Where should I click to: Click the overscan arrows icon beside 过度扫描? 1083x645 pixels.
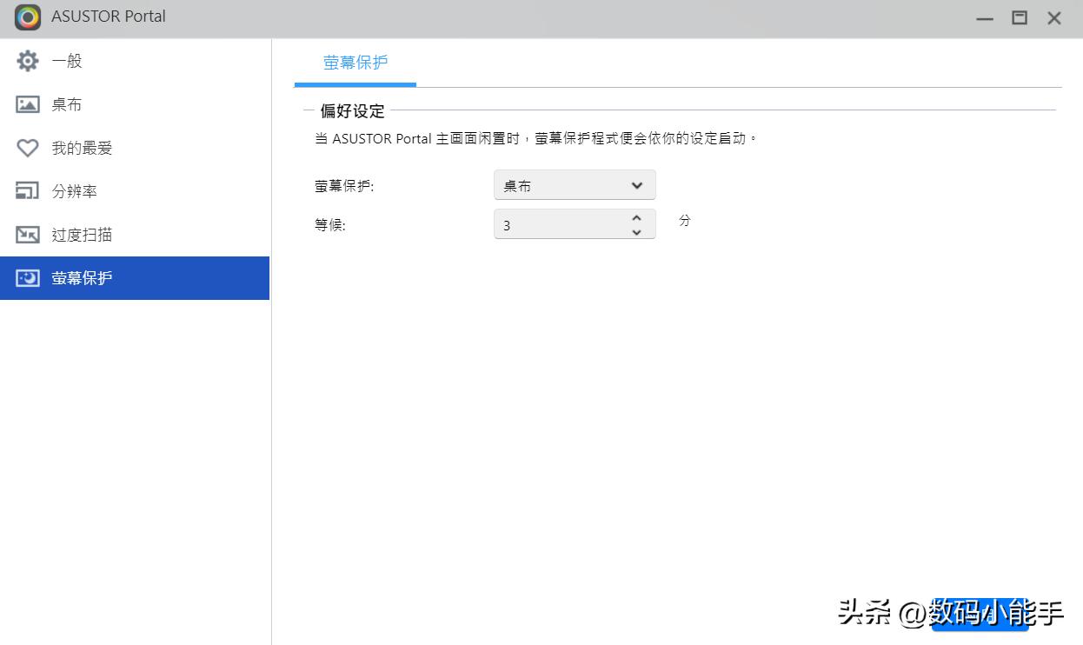[x=29, y=235]
